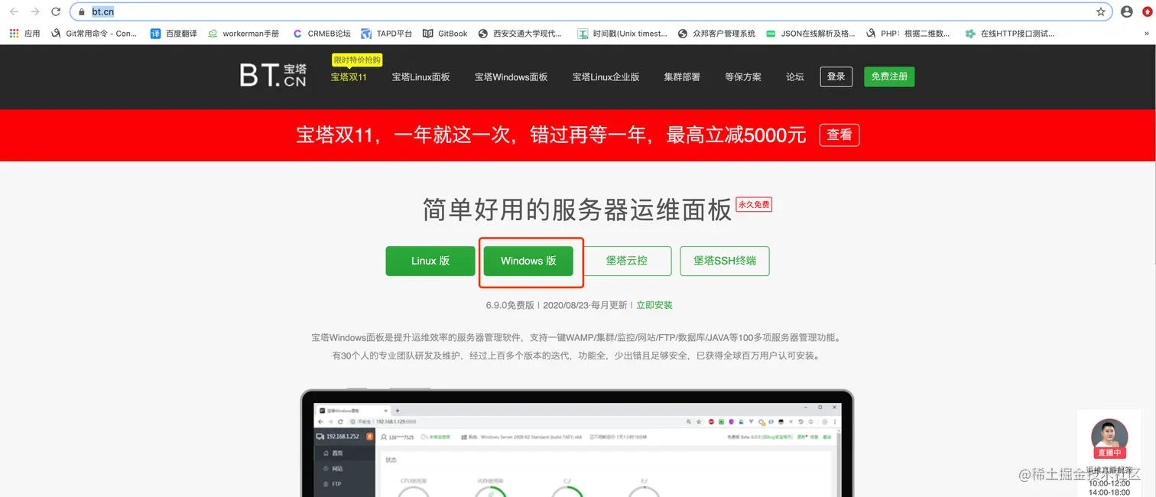Open the TAPD平台 bookmark
The height and width of the screenshot is (497, 1156).
click(x=387, y=34)
